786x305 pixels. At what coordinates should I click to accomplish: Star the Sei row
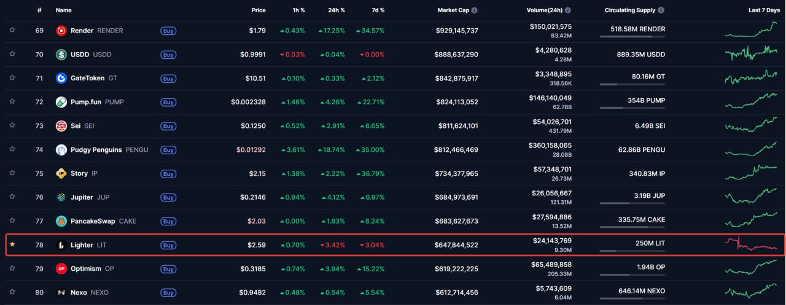click(x=12, y=126)
